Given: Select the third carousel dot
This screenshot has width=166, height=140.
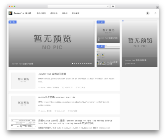Looking at the screenshot, I should tap(77, 64).
